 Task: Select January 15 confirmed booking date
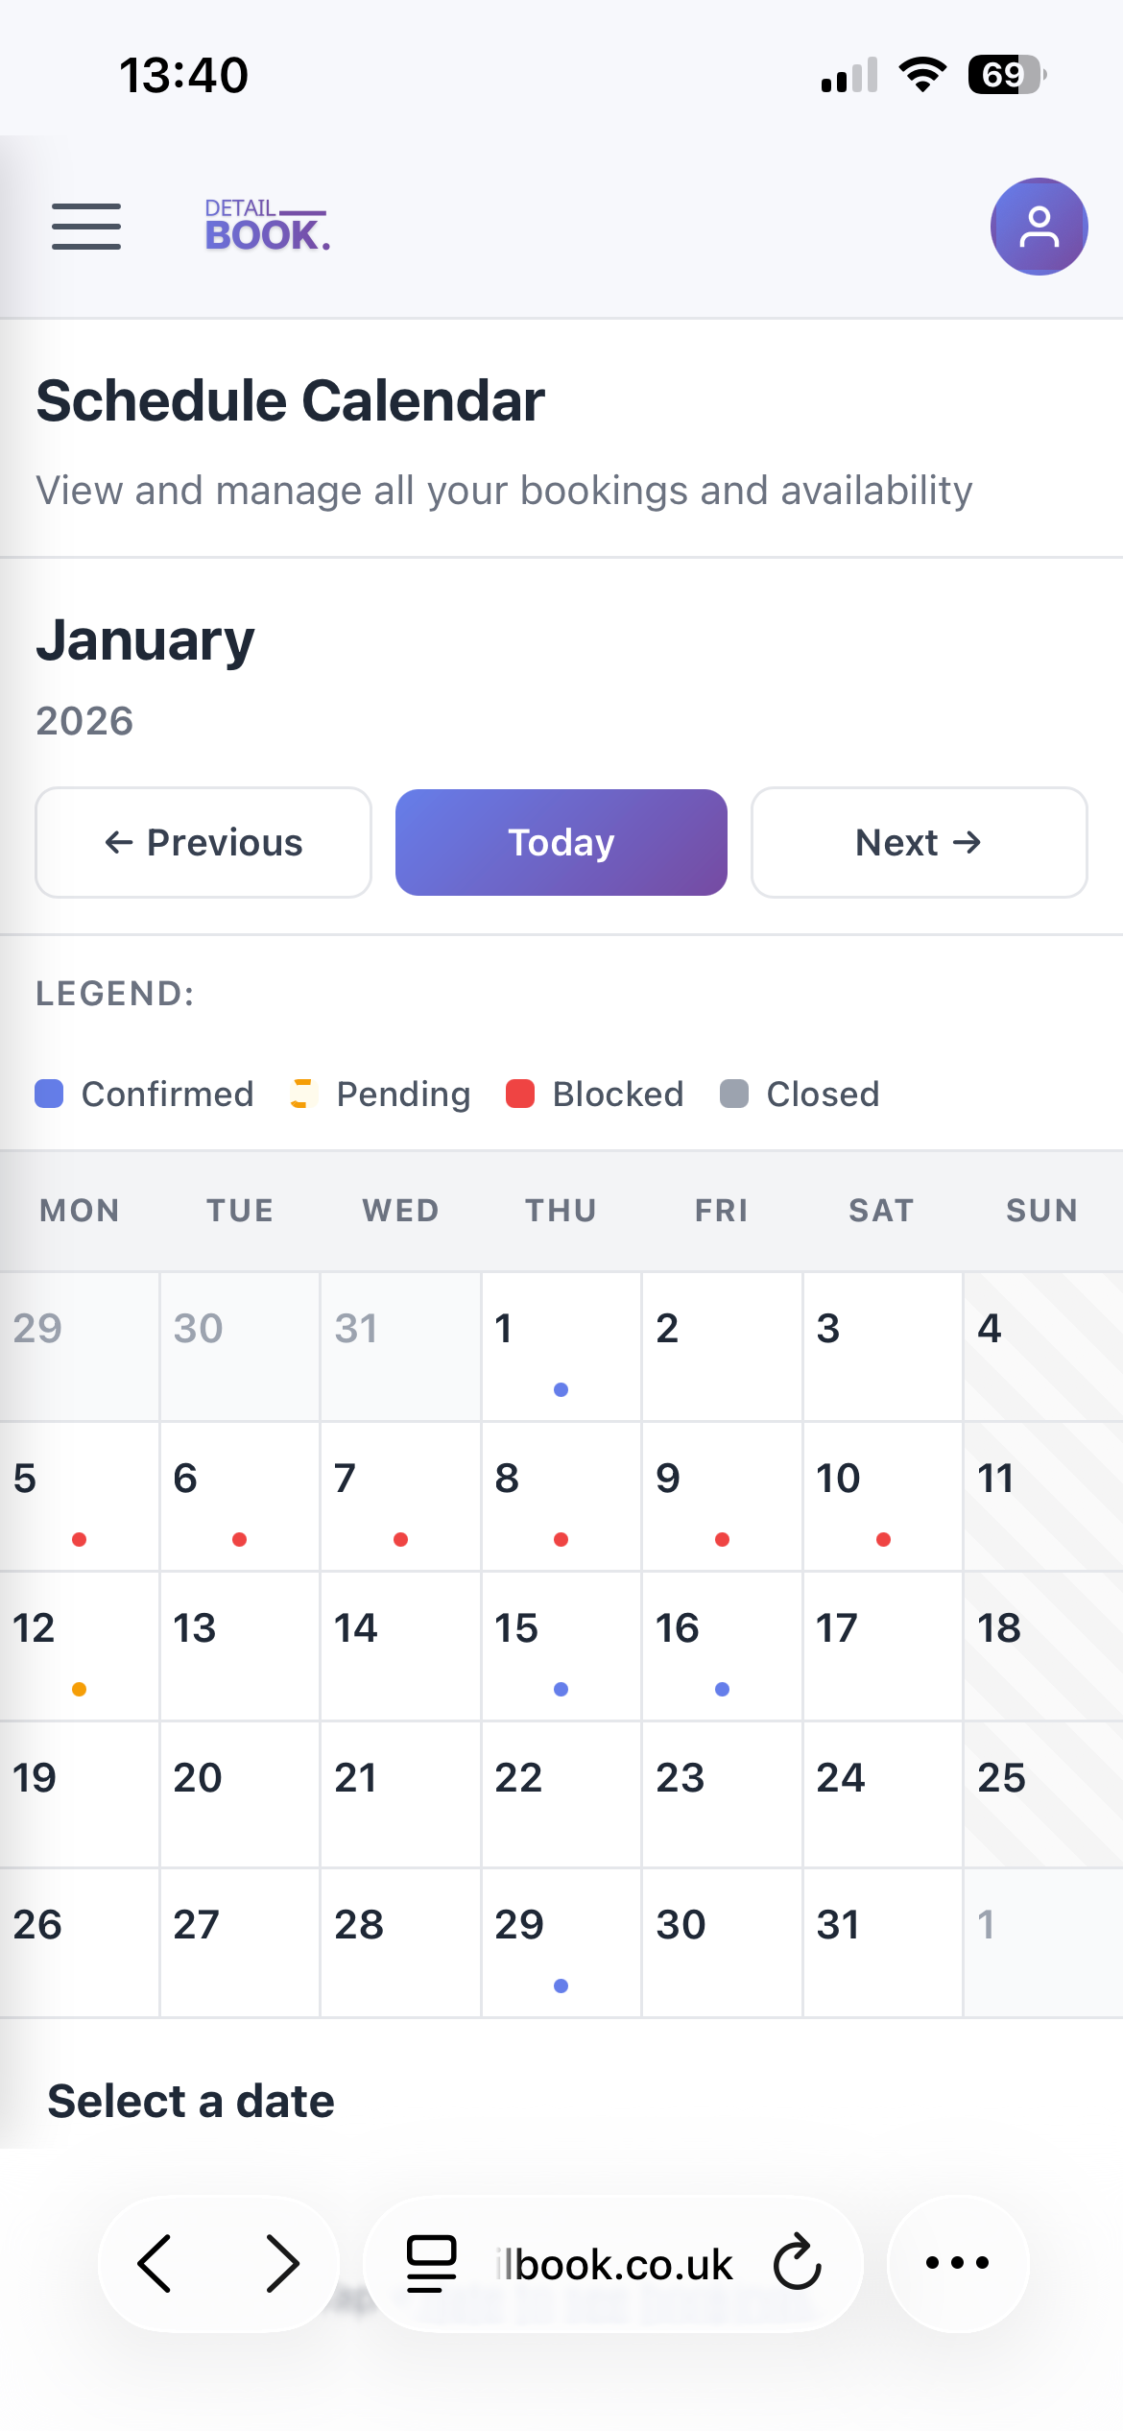pos(561,1647)
